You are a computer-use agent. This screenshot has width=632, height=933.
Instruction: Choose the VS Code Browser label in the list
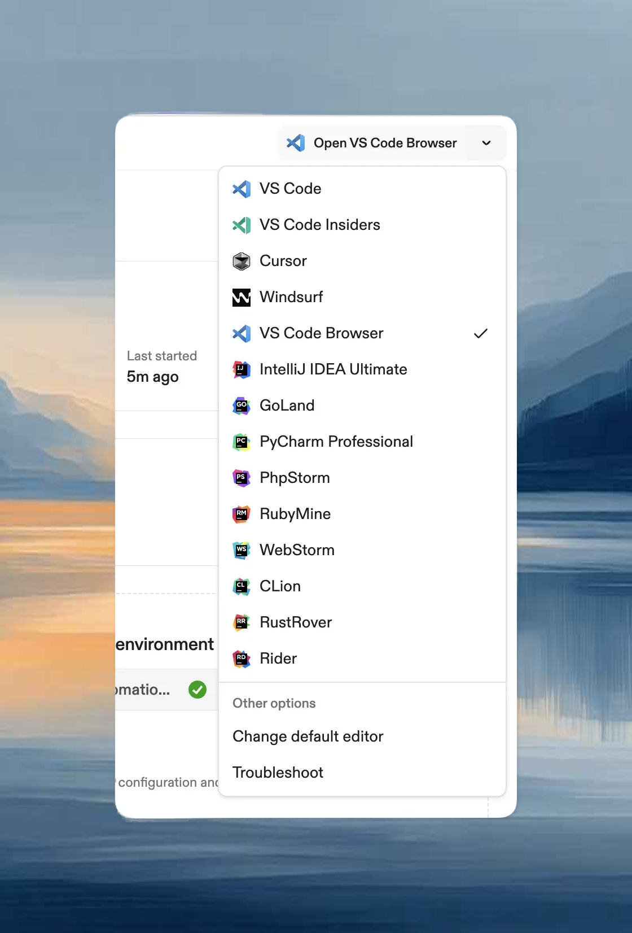[x=321, y=333]
